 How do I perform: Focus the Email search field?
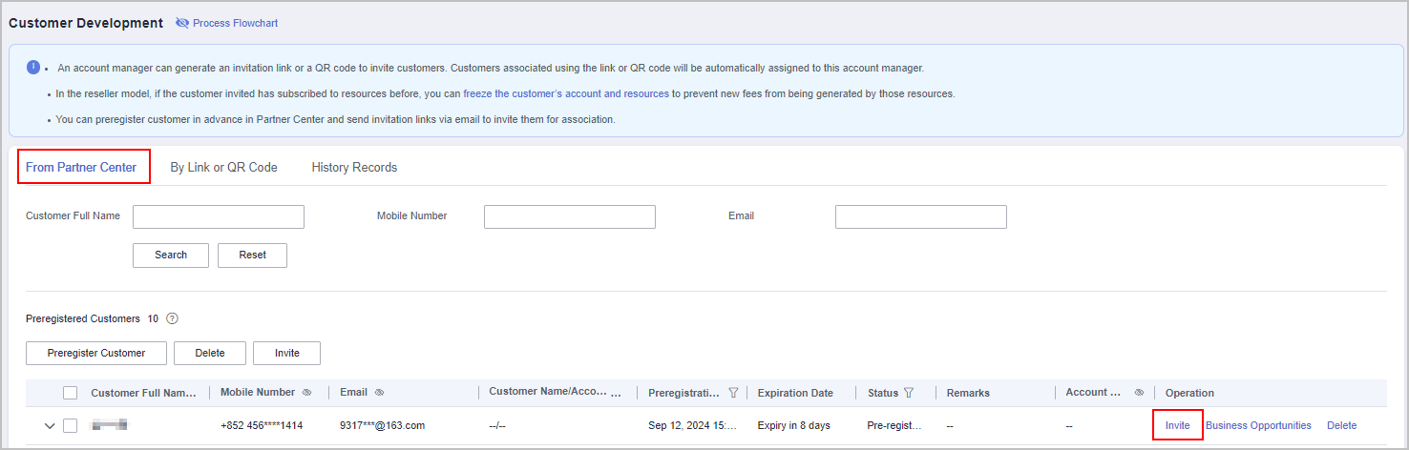(x=921, y=216)
